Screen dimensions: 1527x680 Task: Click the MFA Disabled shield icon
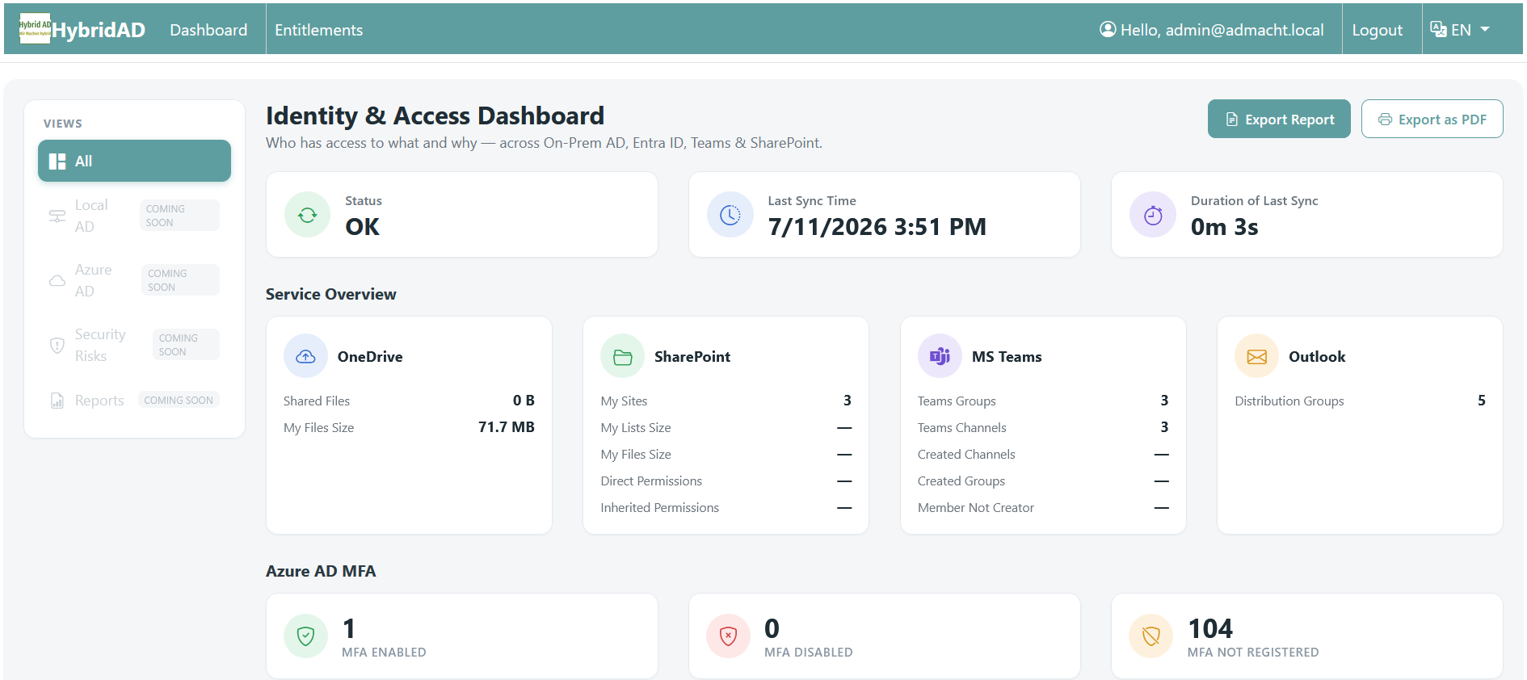728,636
